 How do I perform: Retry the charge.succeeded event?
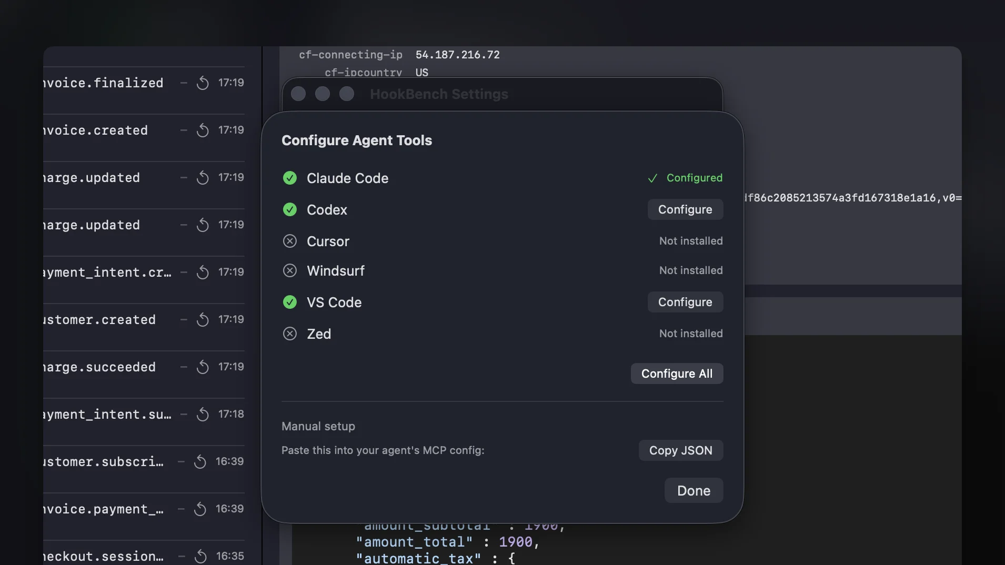(202, 367)
